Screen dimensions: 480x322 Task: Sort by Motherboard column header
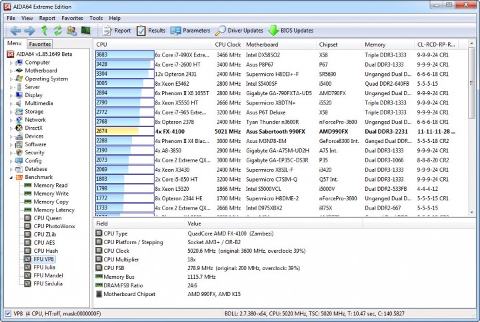(279, 45)
